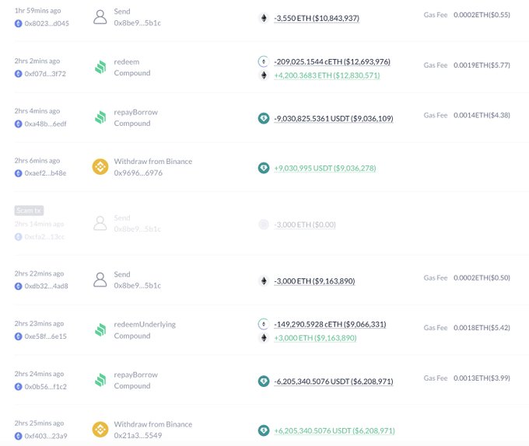Click ETH token icon next to +3,000 ETH ($9,163,890)

(264, 337)
